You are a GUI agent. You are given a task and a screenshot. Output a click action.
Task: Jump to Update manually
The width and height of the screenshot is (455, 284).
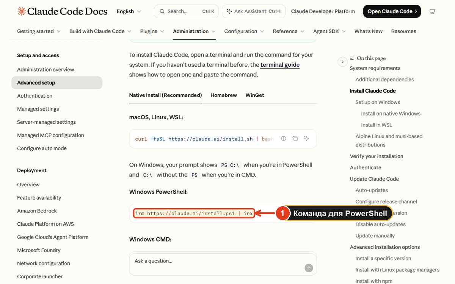pos(375,236)
